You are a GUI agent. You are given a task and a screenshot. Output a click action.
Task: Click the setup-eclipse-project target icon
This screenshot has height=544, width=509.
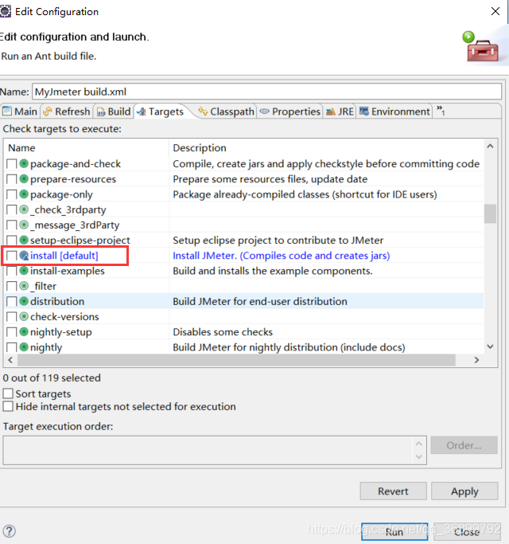pyautogui.click(x=24, y=240)
